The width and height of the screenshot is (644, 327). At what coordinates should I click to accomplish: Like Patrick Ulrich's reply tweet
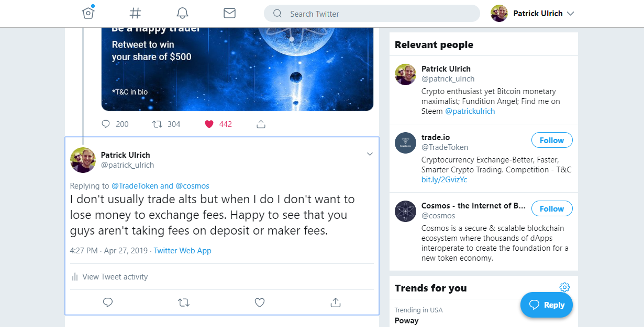tap(260, 302)
